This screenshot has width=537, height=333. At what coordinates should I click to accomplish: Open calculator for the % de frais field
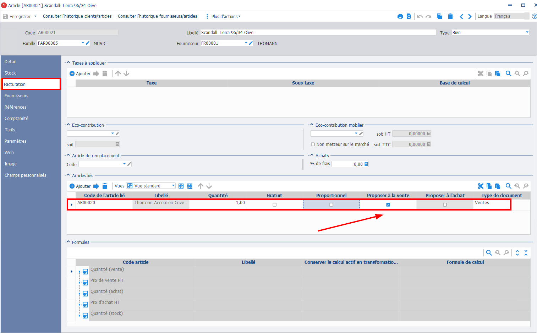366,164
